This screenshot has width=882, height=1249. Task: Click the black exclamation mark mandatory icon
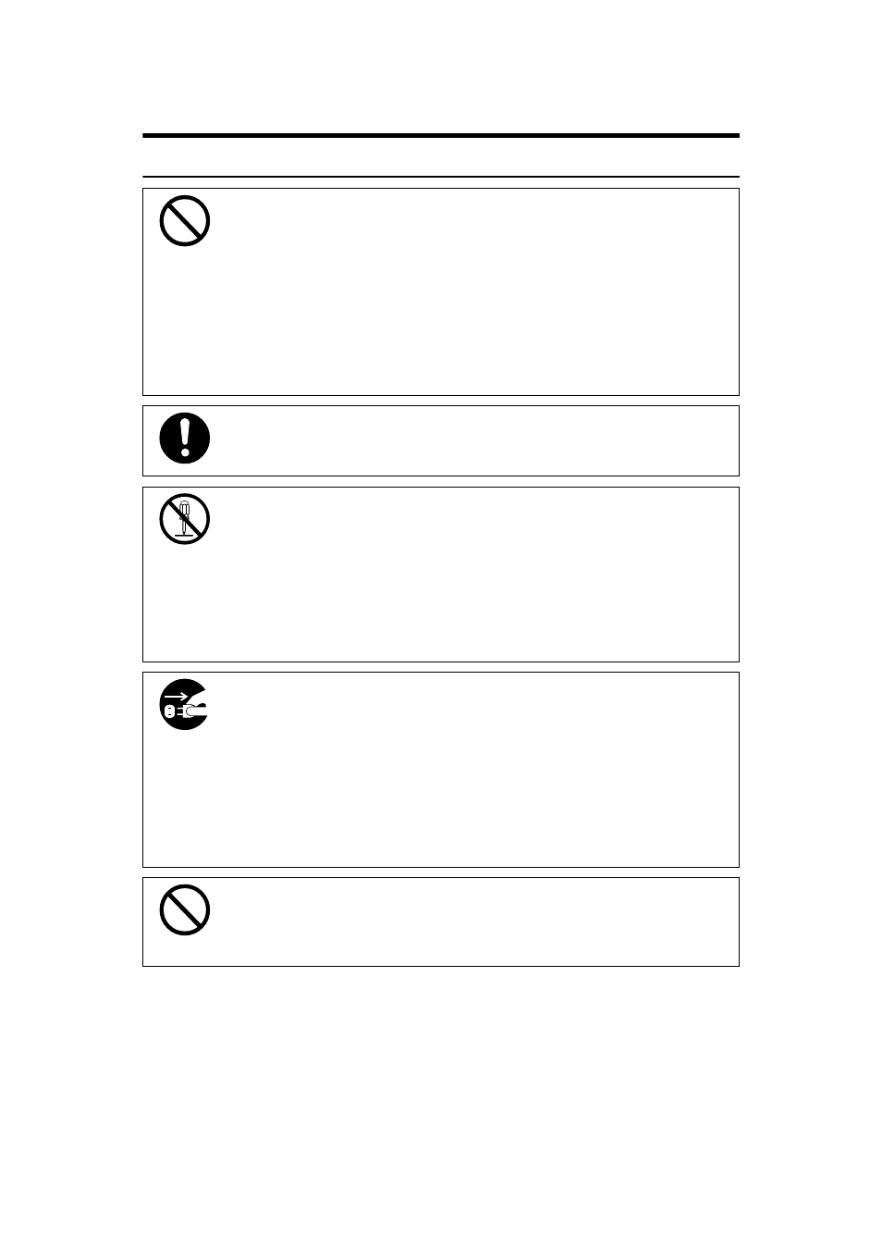185,439
